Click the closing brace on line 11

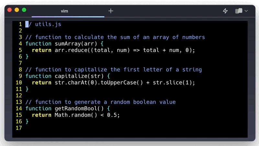pyautogui.click(x=27, y=89)
